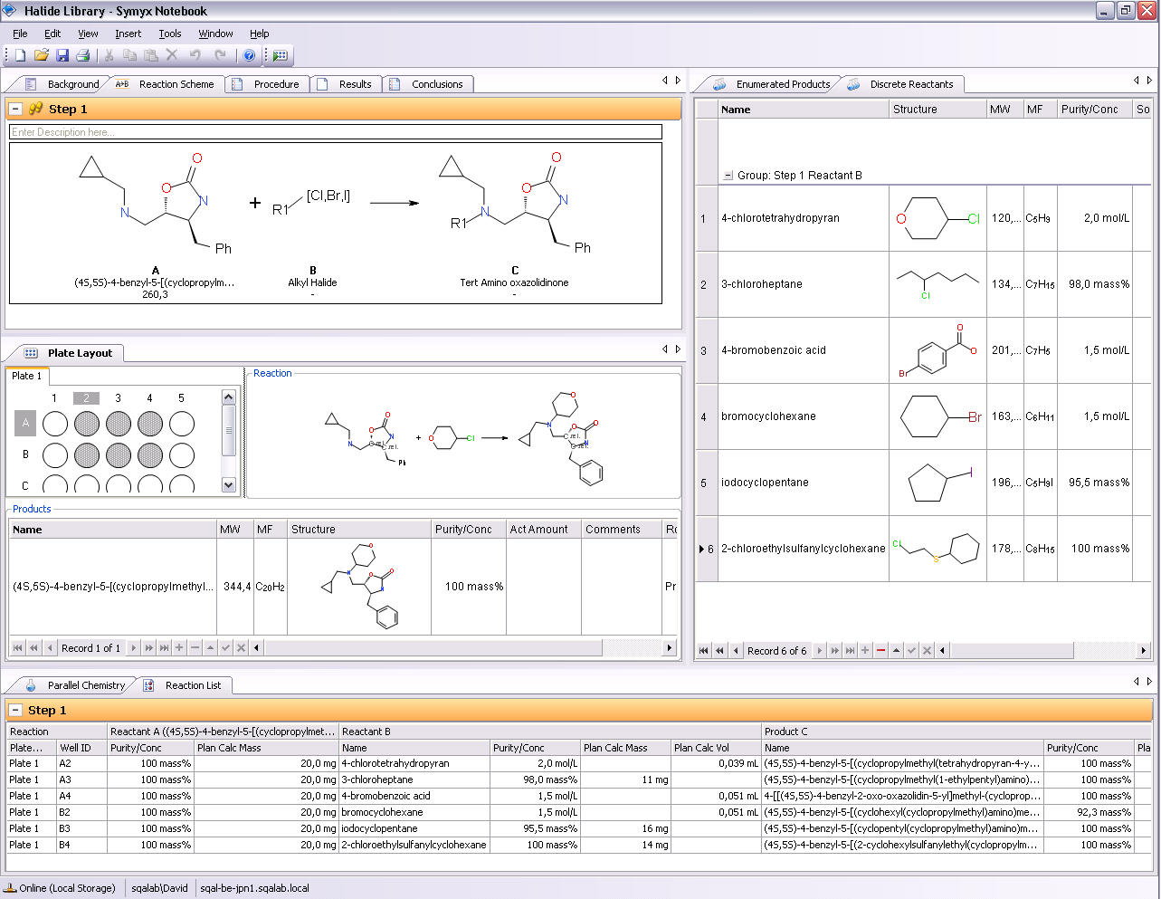Collapse Group: Step 1 Reactant B
1161x899 pixels.
728,176
